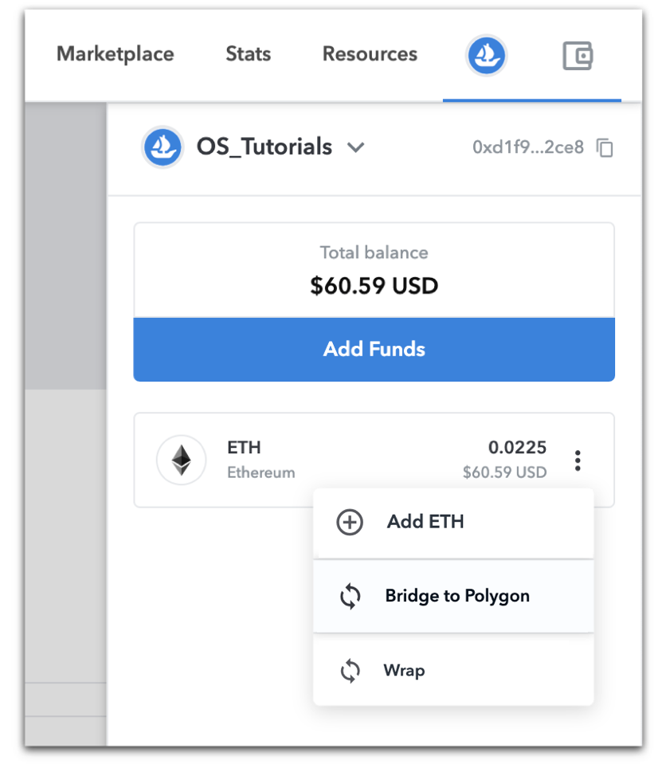Select Add ETH from the dropdown menu
The image size is (658, 768).
(425, 523)
